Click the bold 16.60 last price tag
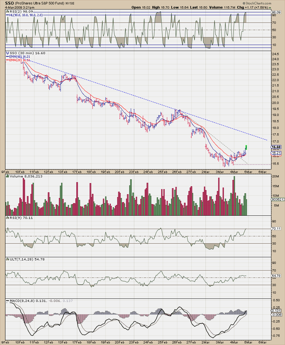The image size is (285, 345). 276,147
